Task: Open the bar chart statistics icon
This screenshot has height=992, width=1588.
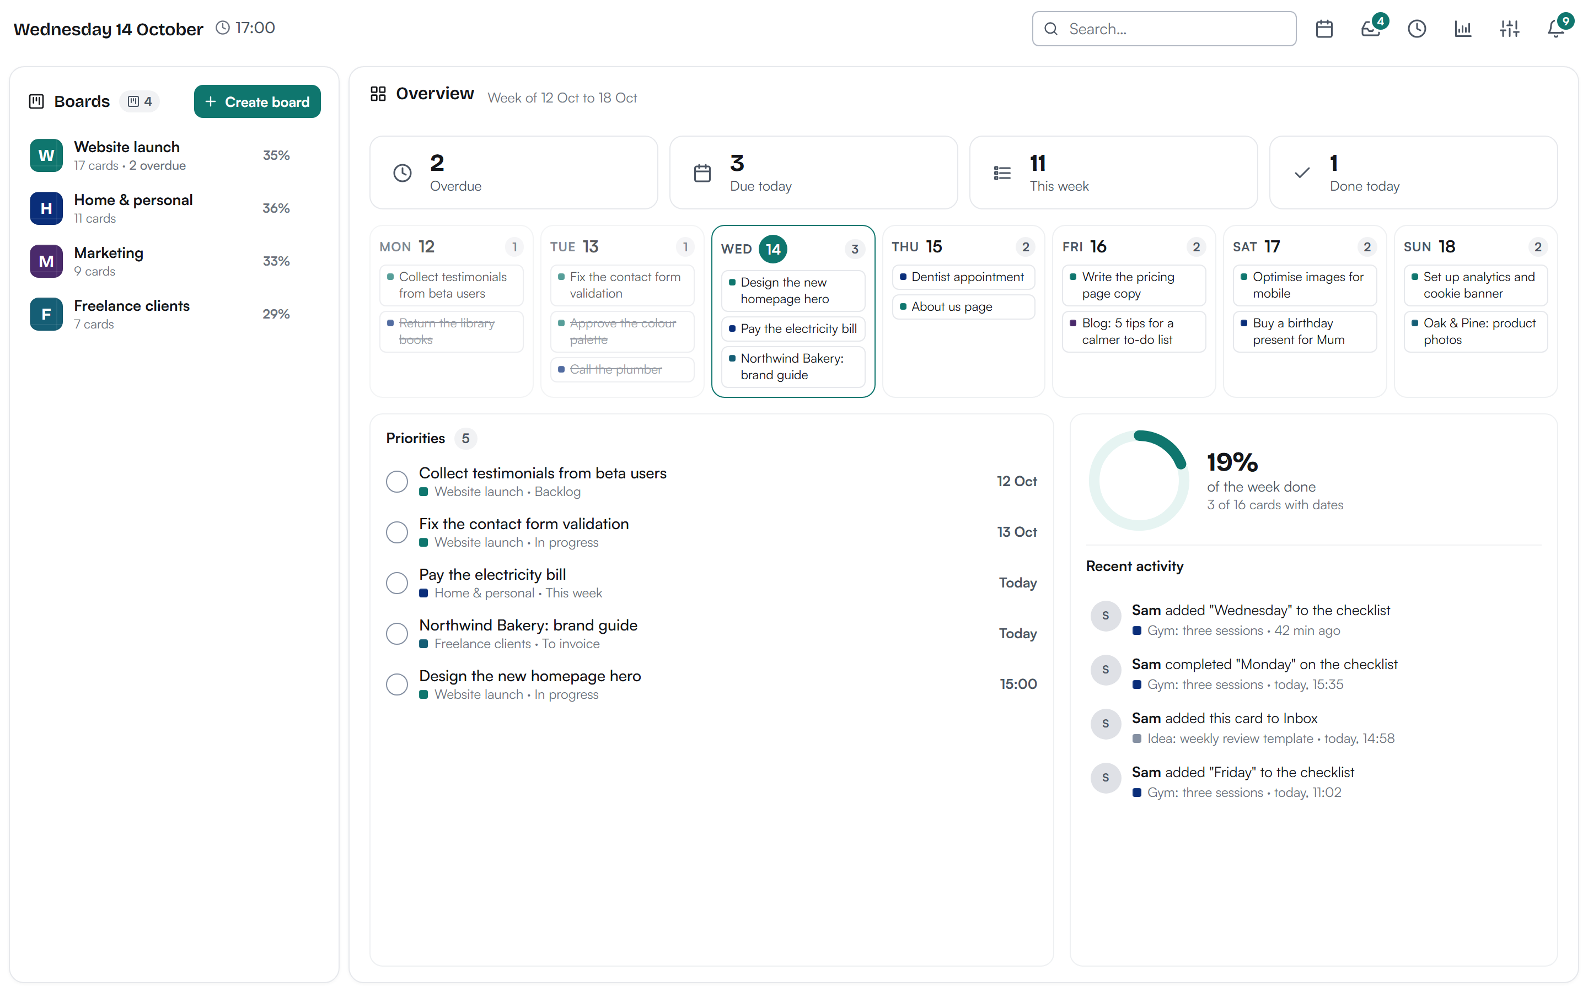Action: pyautogui.click(x=1463, y=29)
